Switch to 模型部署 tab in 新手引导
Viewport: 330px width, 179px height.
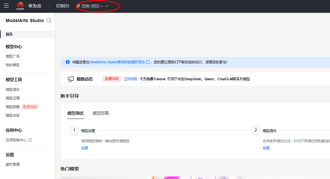tap(101, 113)
